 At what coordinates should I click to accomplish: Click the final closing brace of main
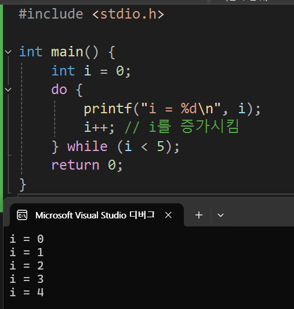click(23, 185)
